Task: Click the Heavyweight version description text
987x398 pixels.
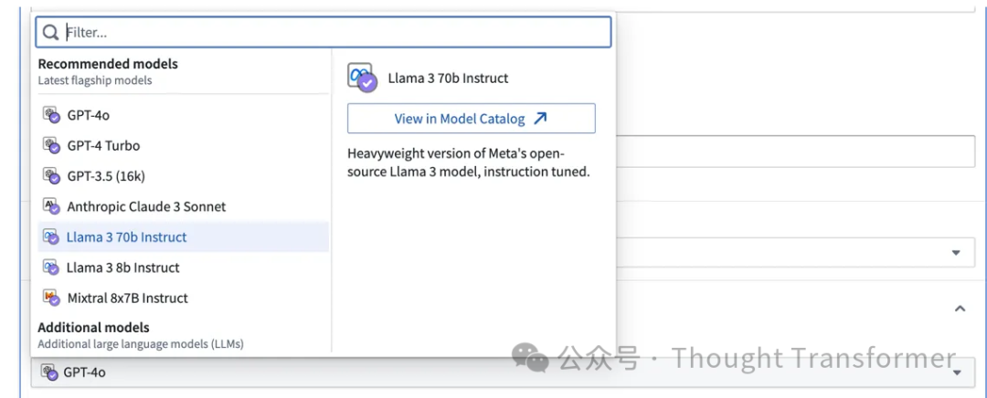Action: pos(468,162)
